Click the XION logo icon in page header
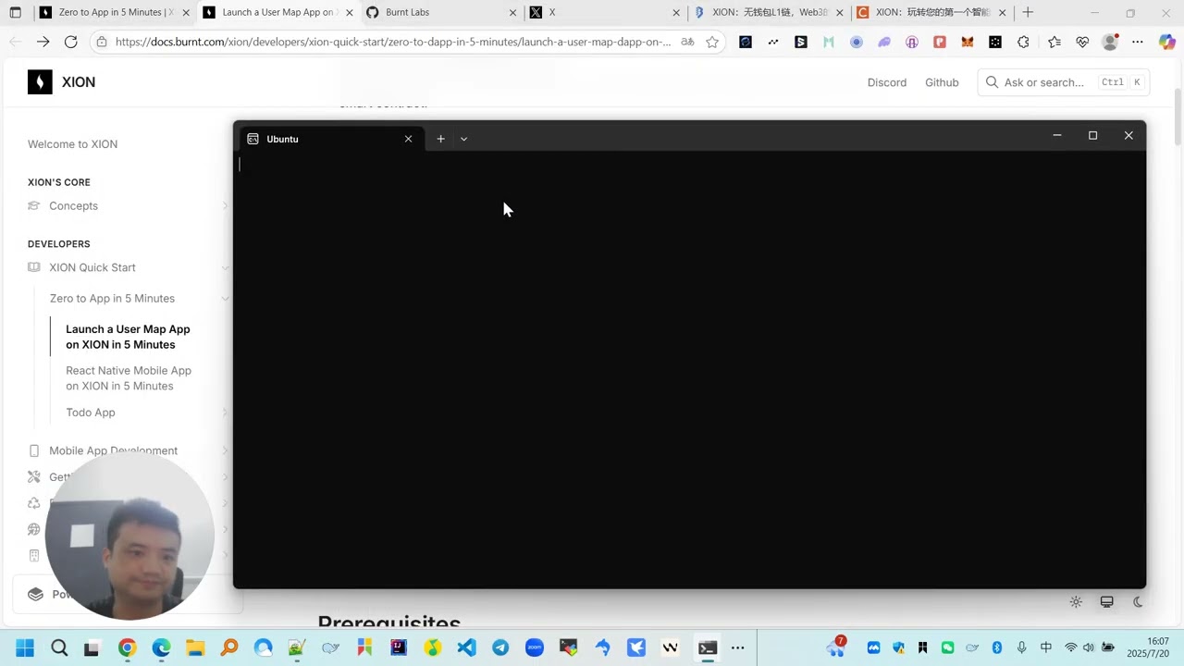The height and width of the screenshot is (666, 1184). click(x=40, y=82)
